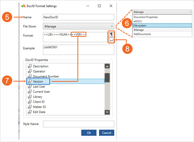The height and width of the screenshot is (142, 194).
Task: Select Description in DocID Properties list
Action: [x=65, y=66]
